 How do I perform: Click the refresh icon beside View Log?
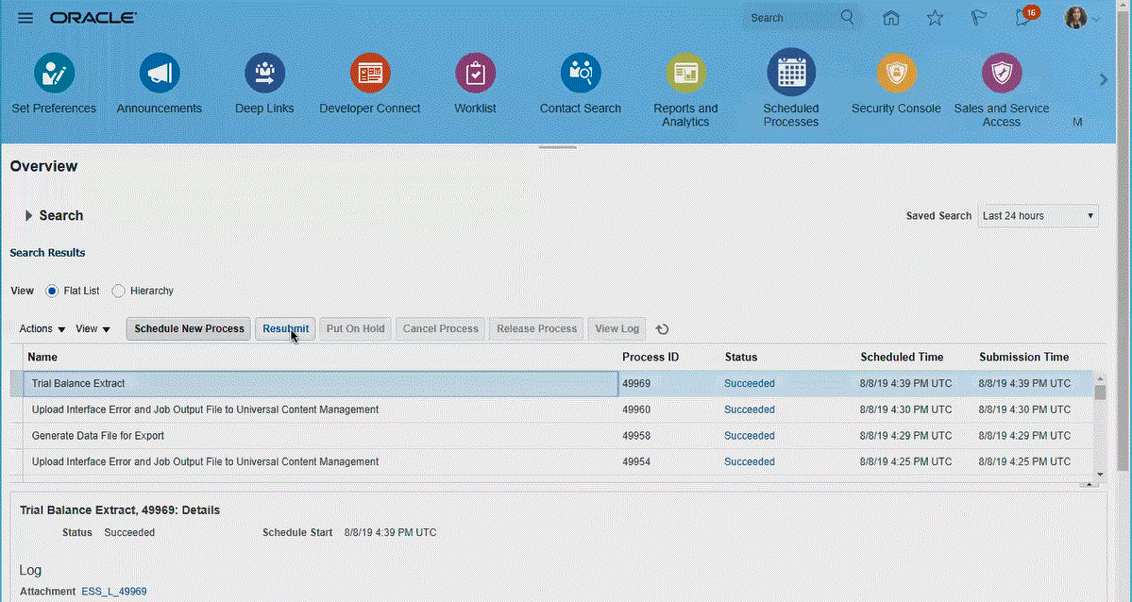point(662,329)
